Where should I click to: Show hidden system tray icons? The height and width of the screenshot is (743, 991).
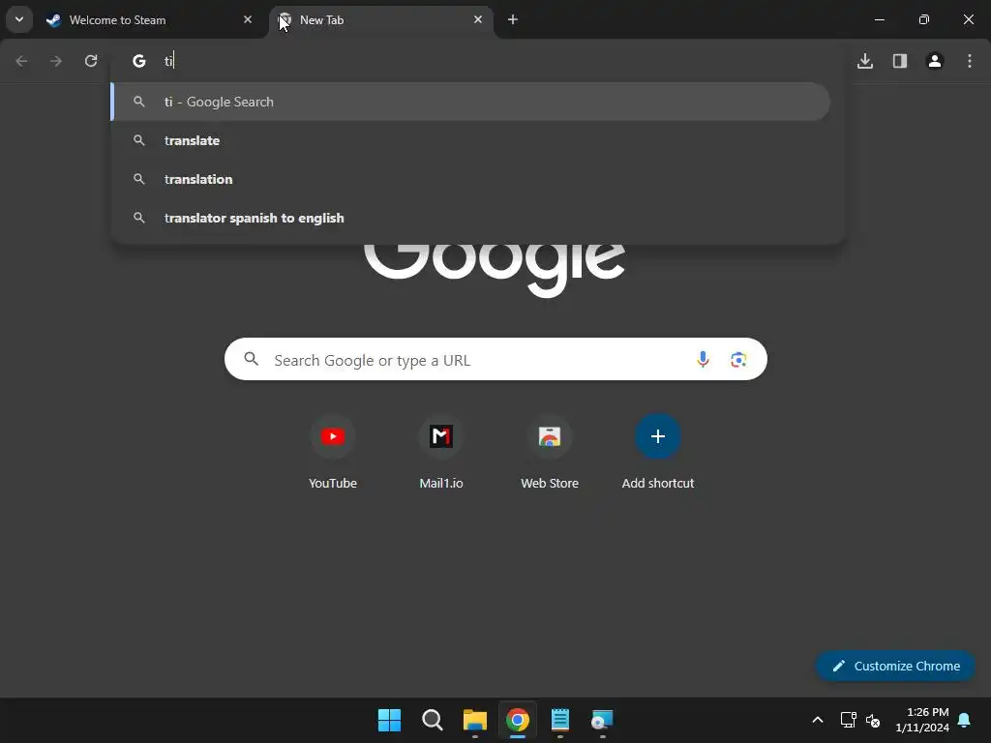(817, 720)
